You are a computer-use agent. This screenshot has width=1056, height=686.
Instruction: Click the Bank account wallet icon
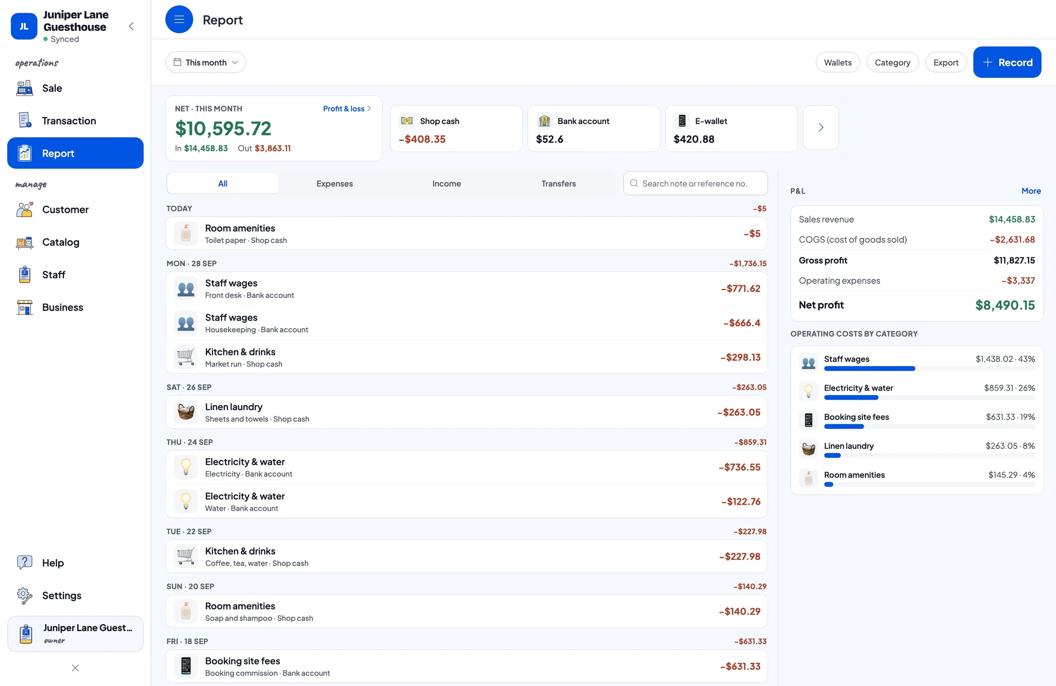(x=544, y=121)
